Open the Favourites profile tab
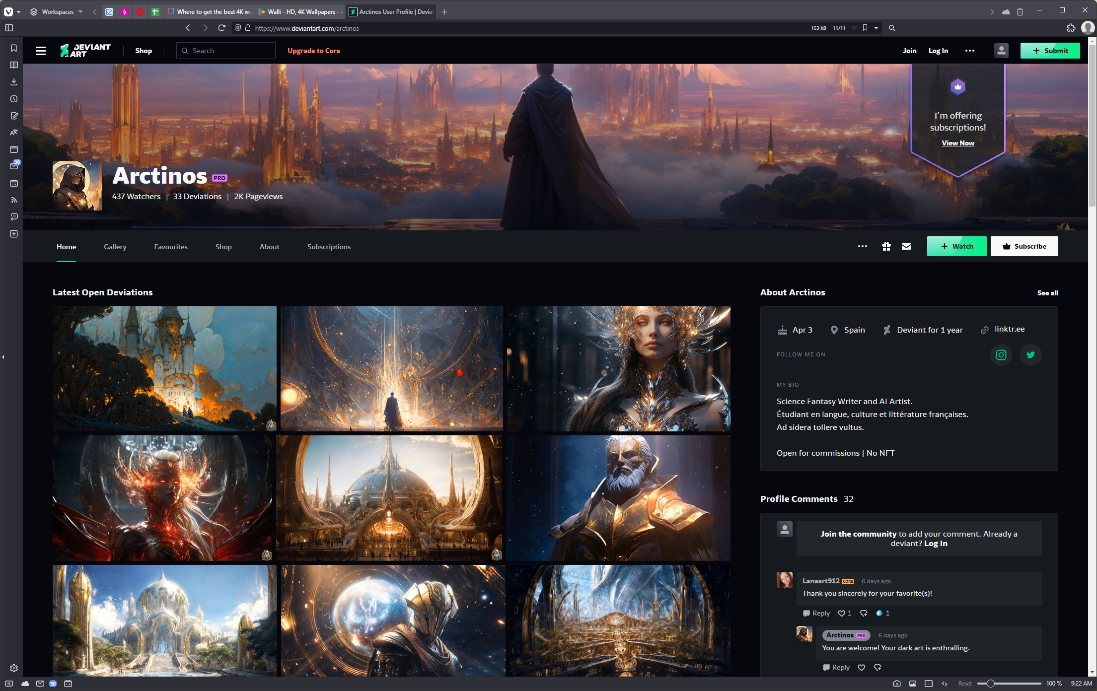The height and width of the screenshot is (691, 1097). (171, 247)
